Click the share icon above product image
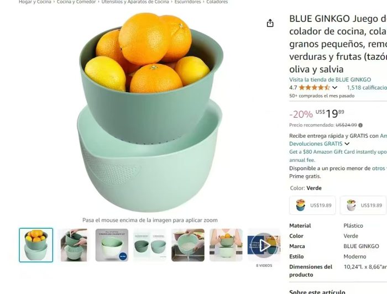This screenshot has height=294, width=387. (x=270, y=23)
